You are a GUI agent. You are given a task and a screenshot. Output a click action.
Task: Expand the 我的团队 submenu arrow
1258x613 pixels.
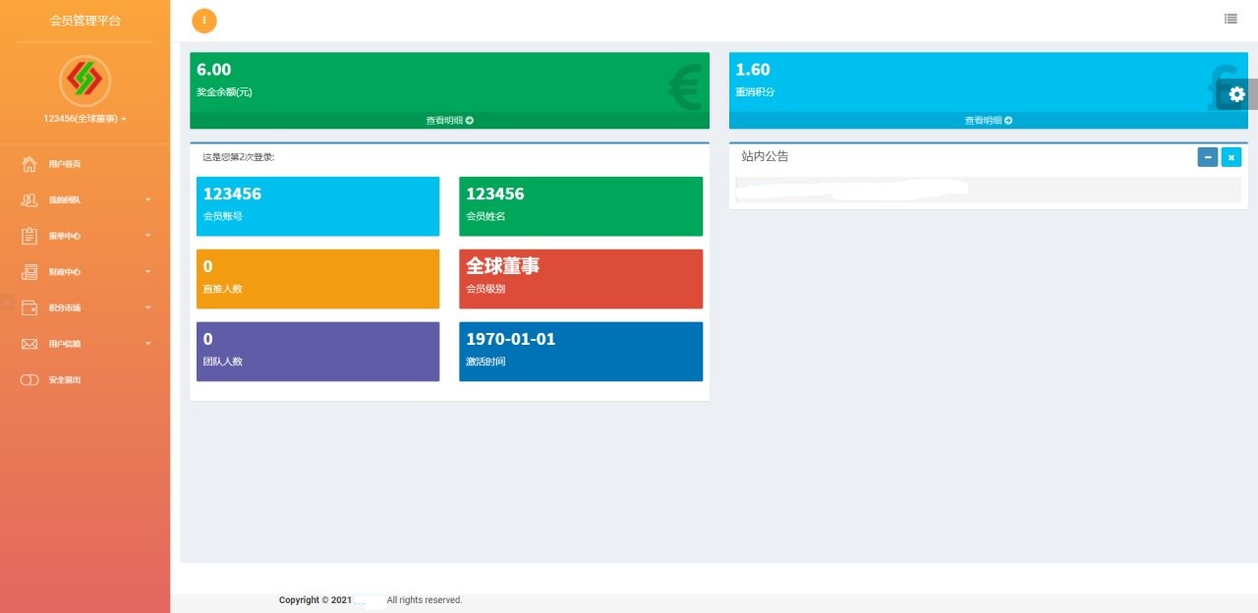click(148, 200)
